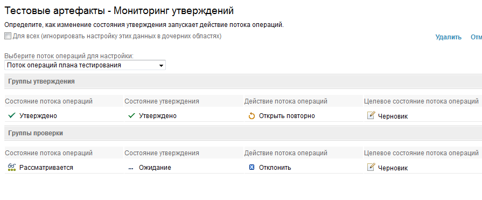
Task: Click the partially visible Отм link at right
Action: 476,37
